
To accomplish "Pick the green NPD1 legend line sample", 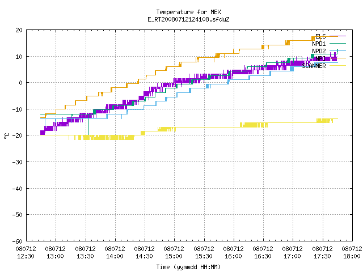I will pos(338,43).
